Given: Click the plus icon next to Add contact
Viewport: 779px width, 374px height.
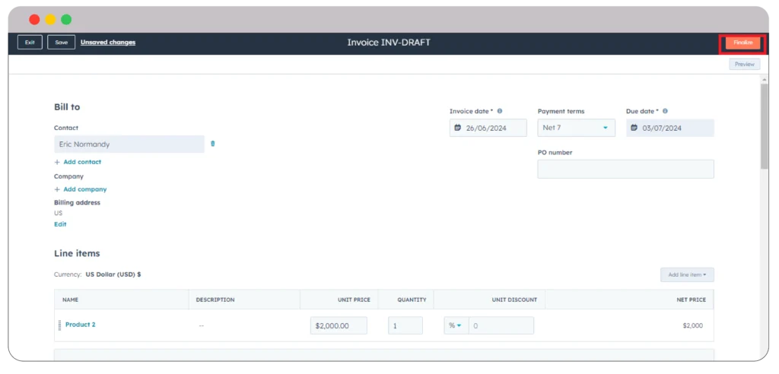Looking at the screenshot, I should [x=57, y=162].
